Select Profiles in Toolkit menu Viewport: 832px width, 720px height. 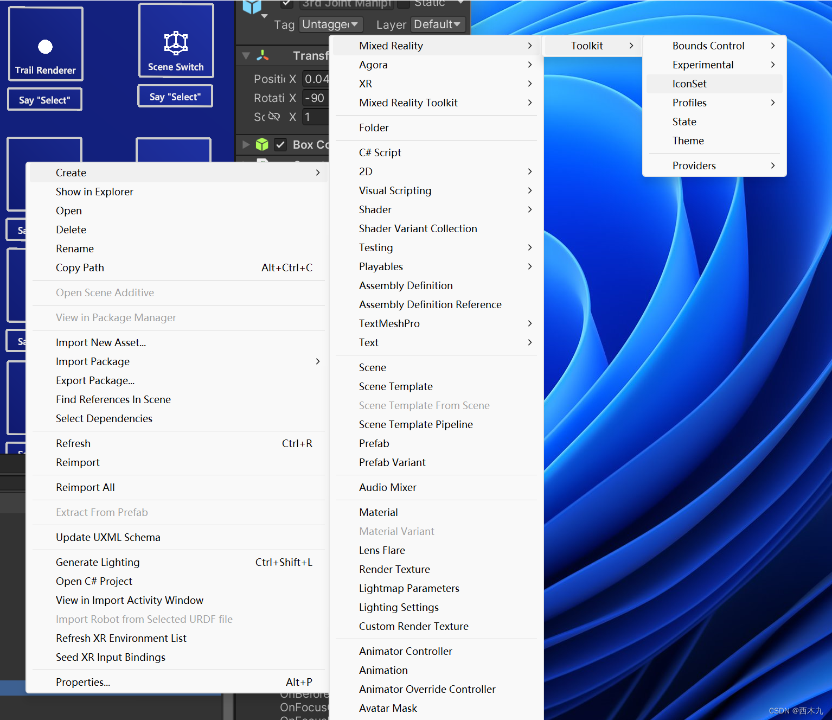714,103
